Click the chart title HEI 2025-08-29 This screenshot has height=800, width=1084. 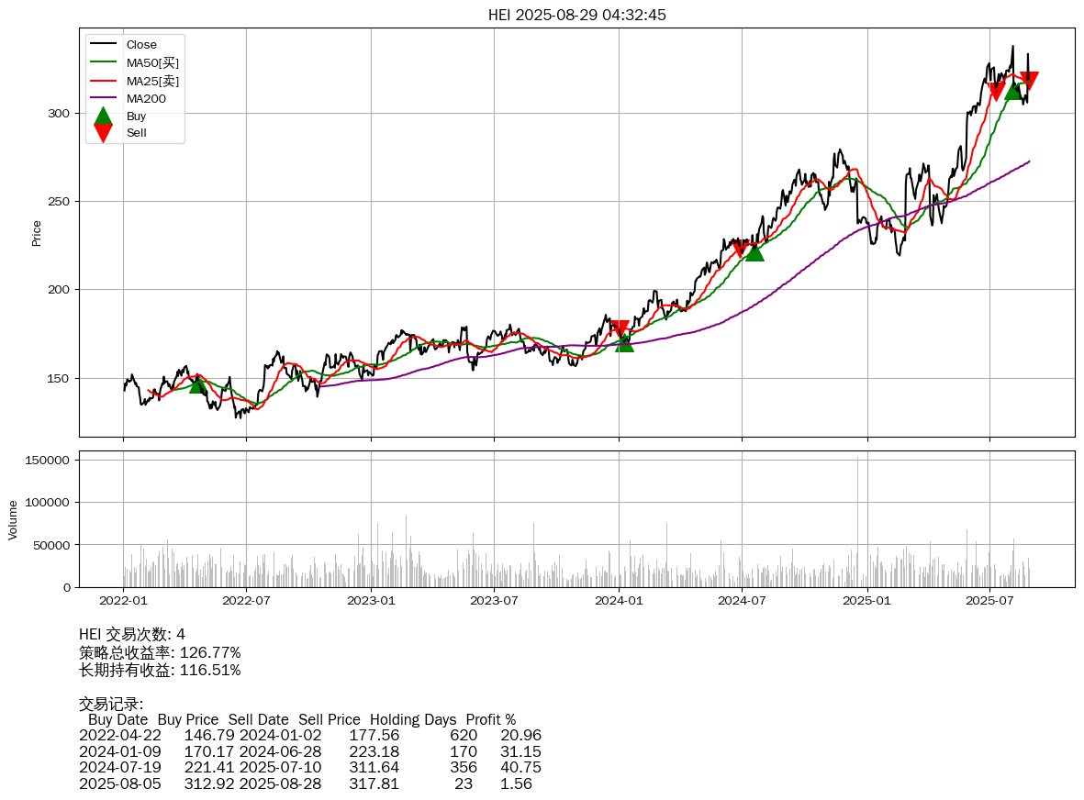[x=576, y=15]
